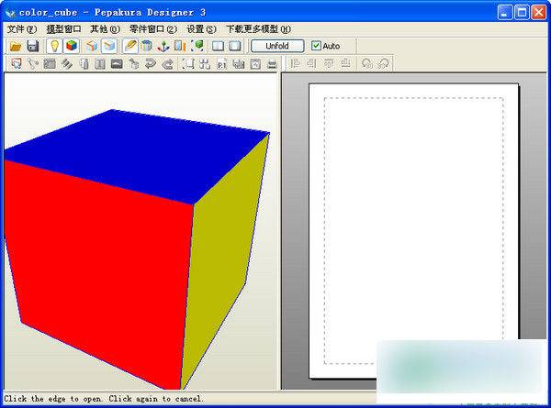Click the green cube fit-to-view icon
Viewport: 551px width, 408px height.
coord(197,46)
